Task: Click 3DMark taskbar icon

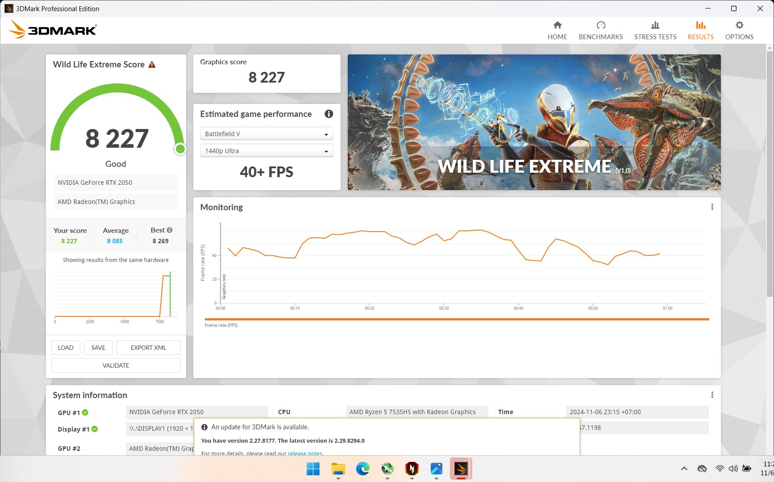Action: 461,469
